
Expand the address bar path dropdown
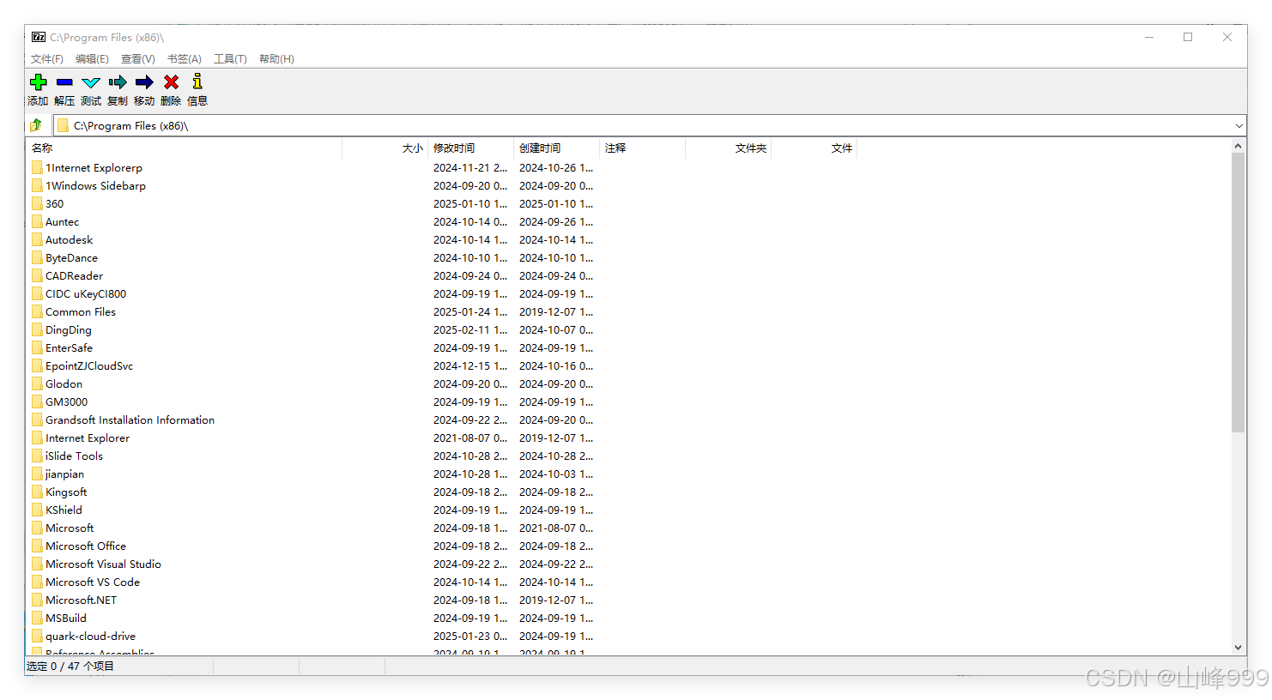pos(1239,125)
